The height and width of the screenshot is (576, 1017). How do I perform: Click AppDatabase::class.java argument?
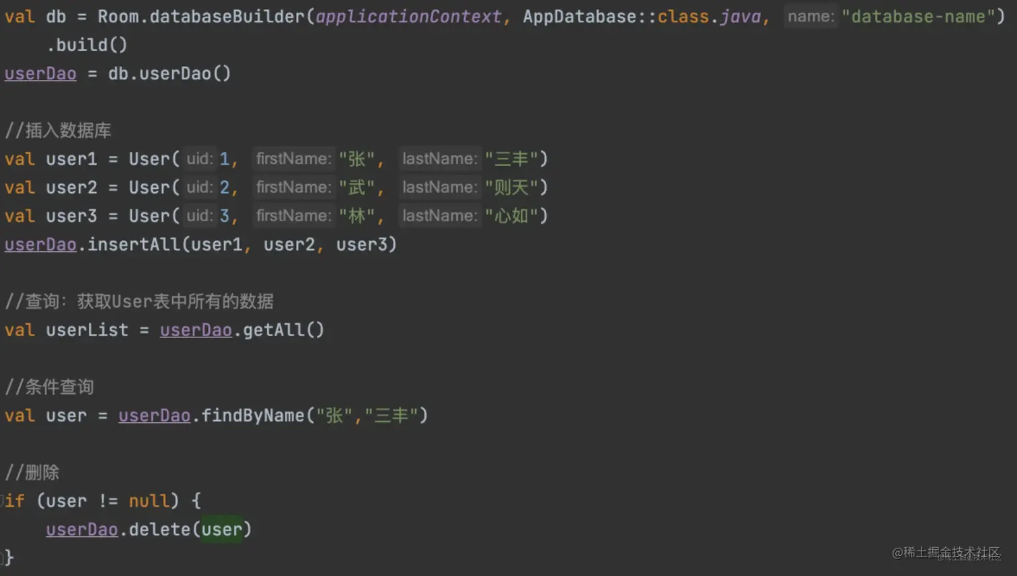click(x=642, y=16)
